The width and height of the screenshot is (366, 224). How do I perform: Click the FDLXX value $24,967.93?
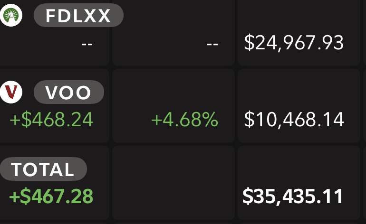[x=294, y=43]
